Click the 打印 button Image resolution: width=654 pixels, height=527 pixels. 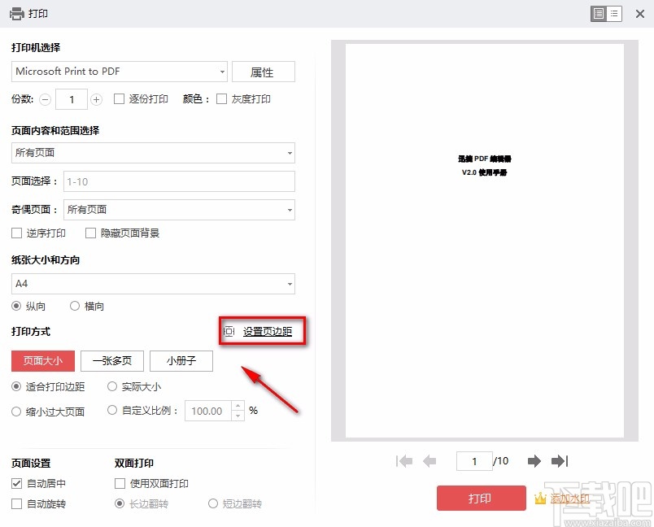pos(482,498)
